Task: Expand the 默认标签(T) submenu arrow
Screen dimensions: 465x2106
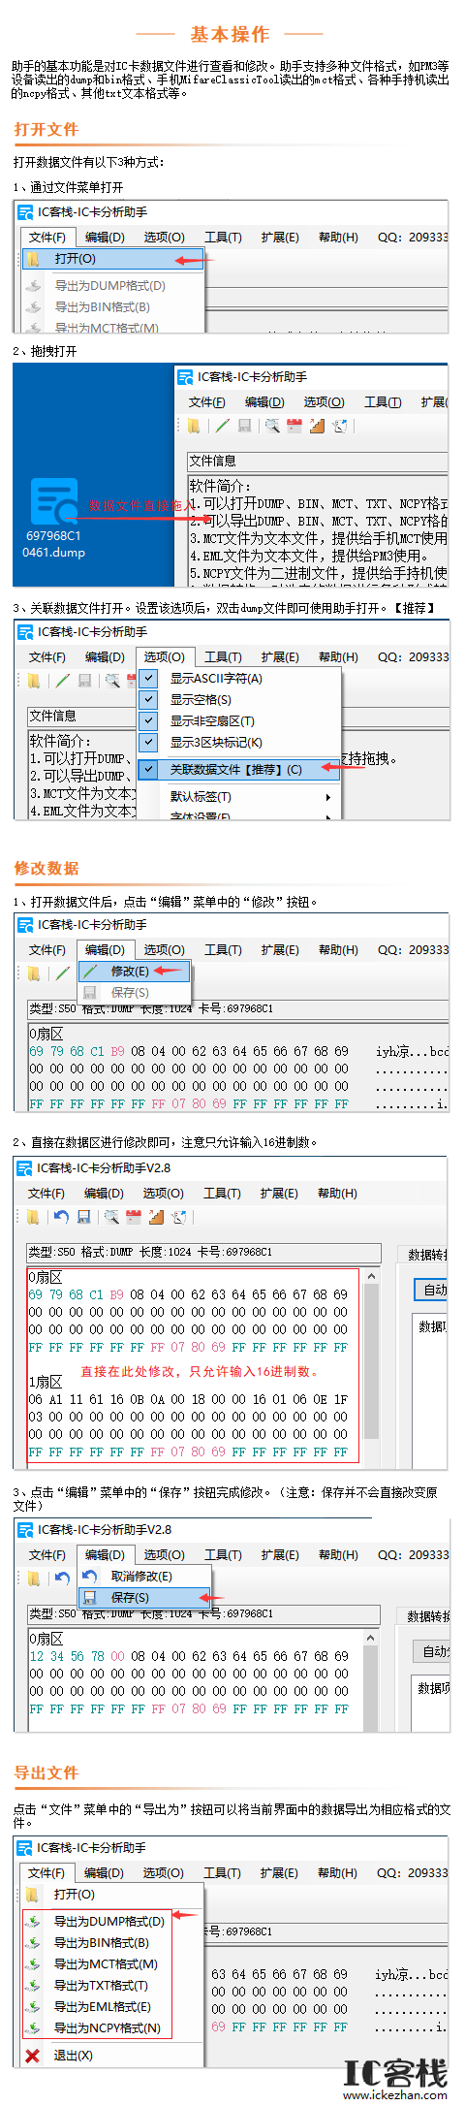Action: (x=328, y=797)
